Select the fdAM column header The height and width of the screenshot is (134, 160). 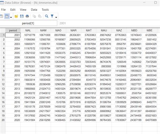(43, 30)
